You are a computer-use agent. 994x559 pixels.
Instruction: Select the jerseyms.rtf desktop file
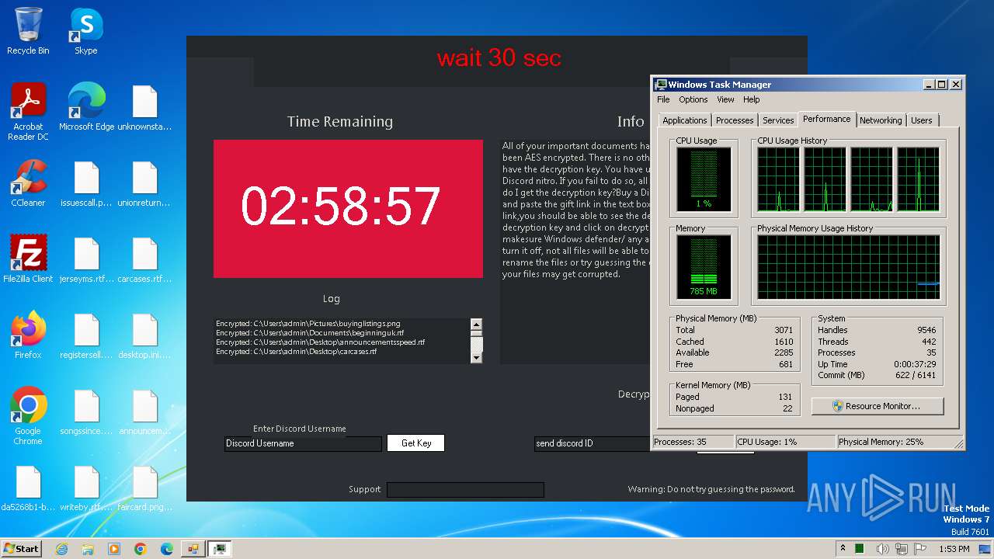[x=86, y=259]
